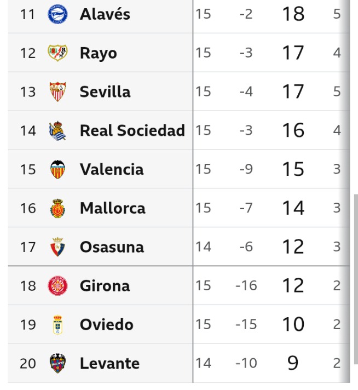This screenshot has height=390, width=358.
Task: Click the Valencia club crest
Action: (x=57, y=169)
